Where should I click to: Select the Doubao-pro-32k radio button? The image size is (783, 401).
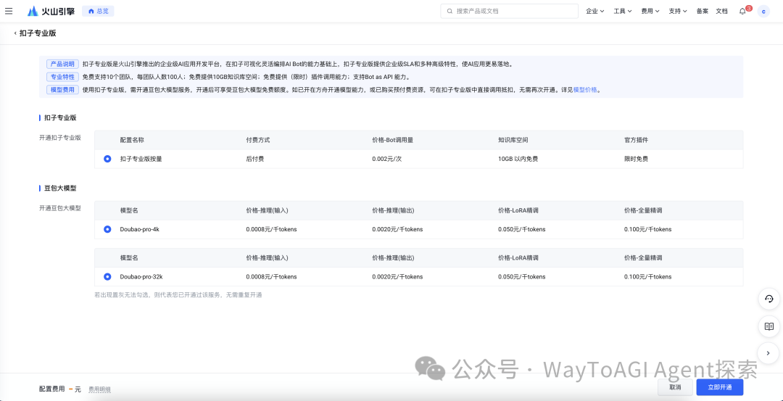pos(107,276)
